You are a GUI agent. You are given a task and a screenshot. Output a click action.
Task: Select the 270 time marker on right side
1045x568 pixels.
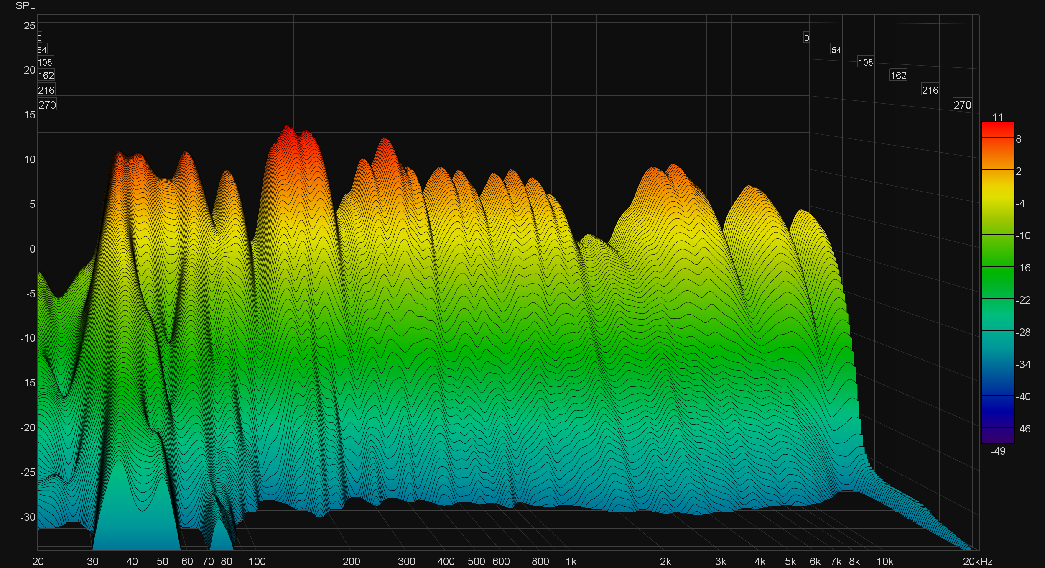pos(962,105)
